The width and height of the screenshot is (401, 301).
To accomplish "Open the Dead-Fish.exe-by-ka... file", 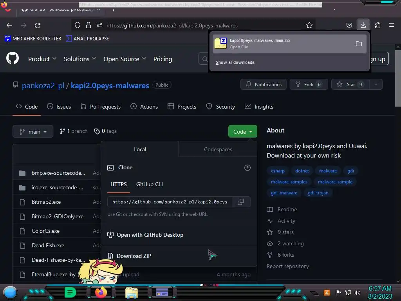I will point(58,260).
